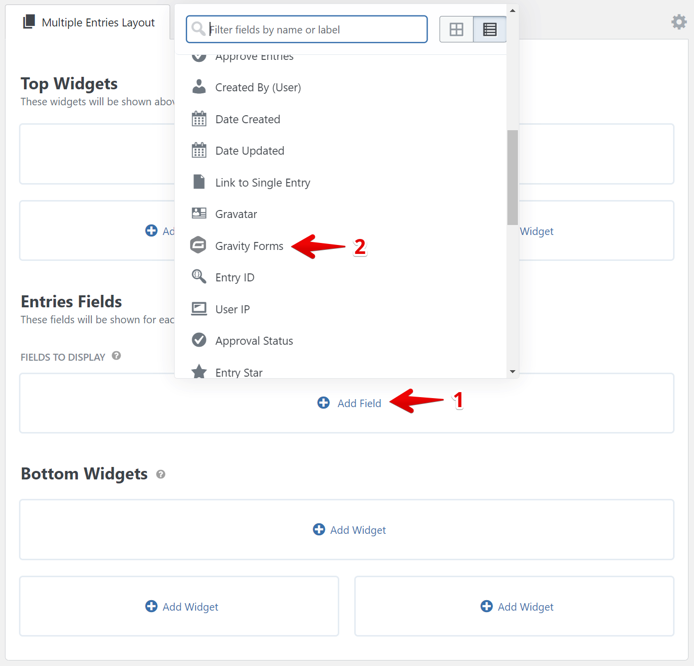
Task: Click the Date Updated calendar icon
Action: 199,150
